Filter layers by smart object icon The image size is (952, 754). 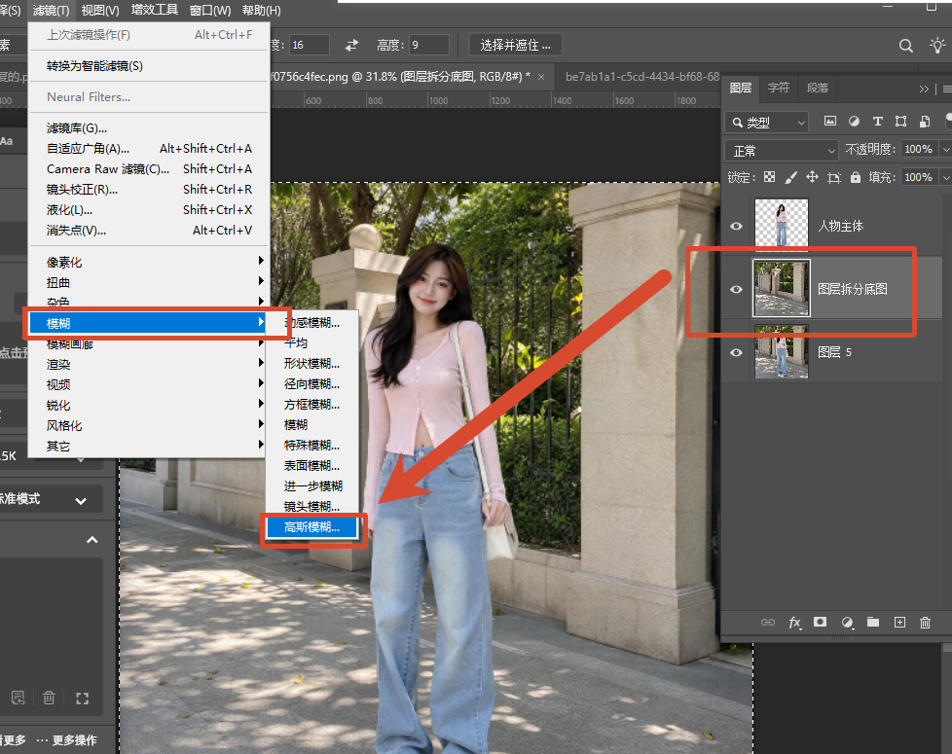925,122
